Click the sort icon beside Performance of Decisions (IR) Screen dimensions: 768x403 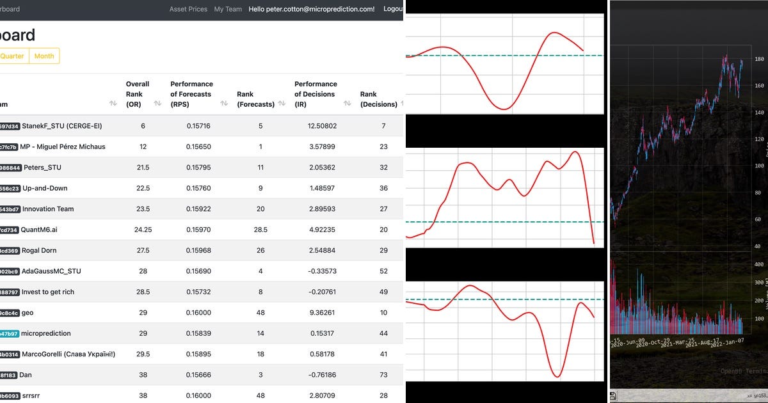346,103
